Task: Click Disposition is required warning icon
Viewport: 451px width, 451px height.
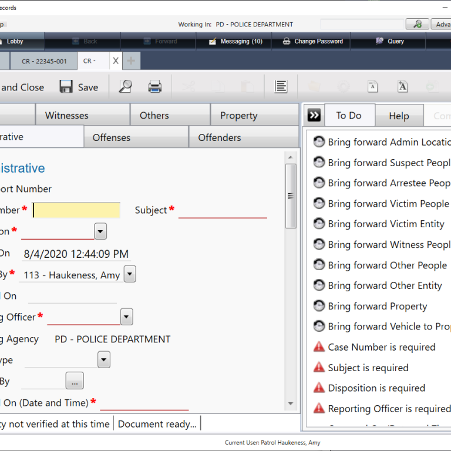Action: [319, 388]
